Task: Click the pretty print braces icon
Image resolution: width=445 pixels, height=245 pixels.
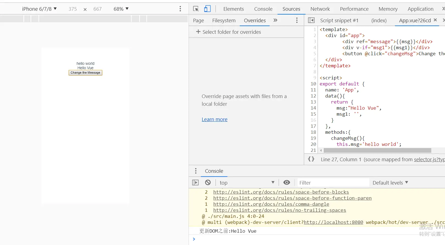Action: tap(311, 159)
